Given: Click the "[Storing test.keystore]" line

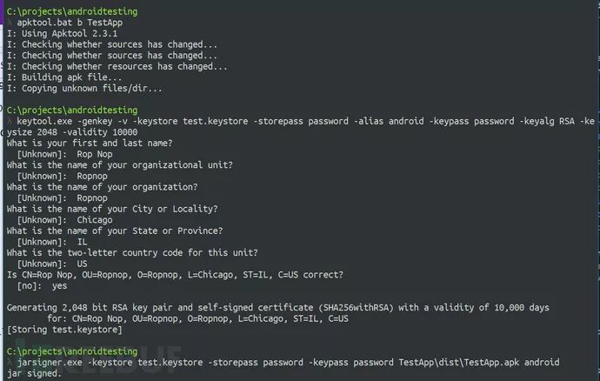Looking at the screenshot, I should (64, 330).
